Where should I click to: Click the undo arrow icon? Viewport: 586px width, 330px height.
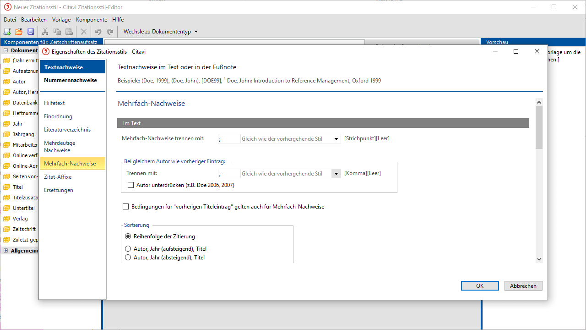coord(98,32)
